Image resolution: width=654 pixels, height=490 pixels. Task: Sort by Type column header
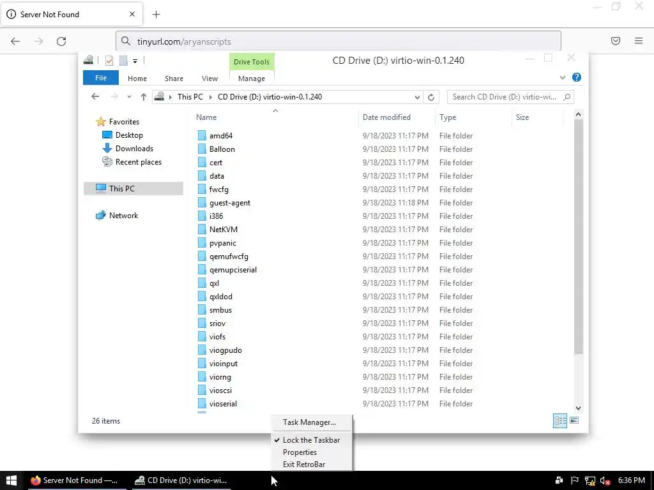448,117
